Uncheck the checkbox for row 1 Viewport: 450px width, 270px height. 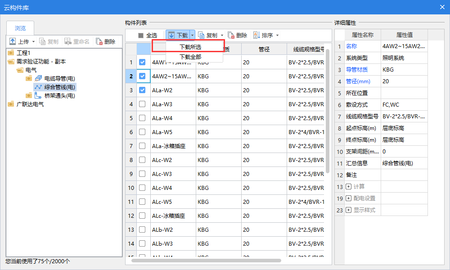point(142,63)
